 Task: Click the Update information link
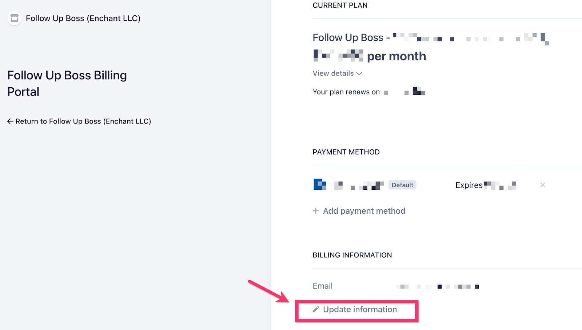point(360,309)
